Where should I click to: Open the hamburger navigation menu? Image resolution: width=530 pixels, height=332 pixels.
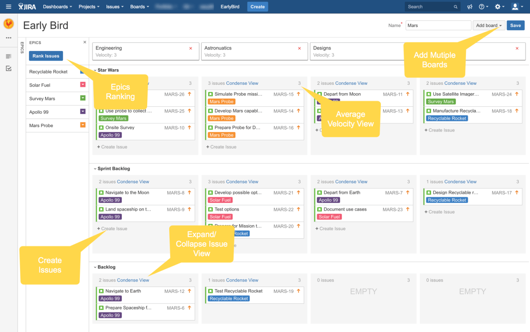[x=9, y=7]
